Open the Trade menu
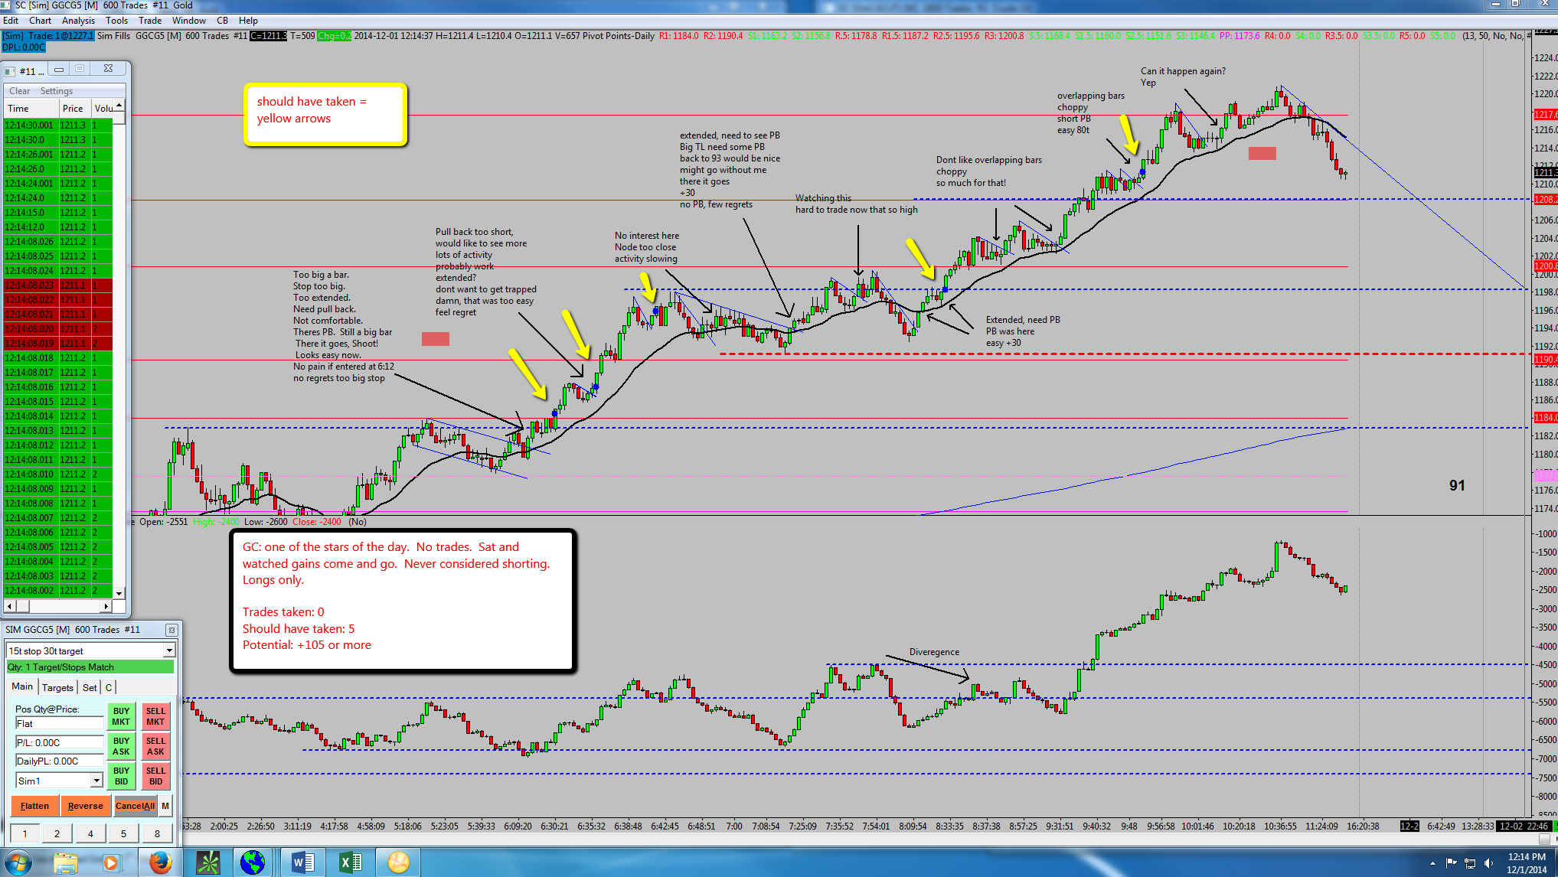The width and height of the screenshot is (1558, 877). click(x=150, y=21)
